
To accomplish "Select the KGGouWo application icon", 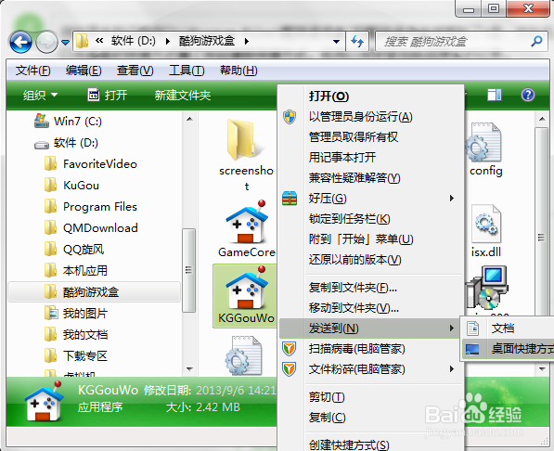I will pyautogui.click(x=247, y=288).
